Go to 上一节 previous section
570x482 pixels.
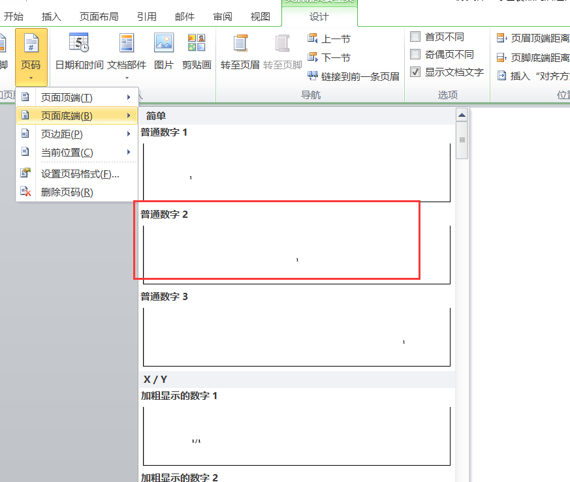click(329, 38)
